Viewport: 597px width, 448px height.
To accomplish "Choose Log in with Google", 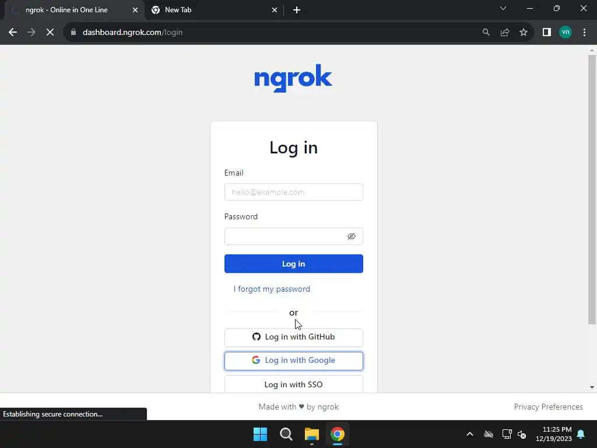I will pyautogui.click(x=294, y=360).
